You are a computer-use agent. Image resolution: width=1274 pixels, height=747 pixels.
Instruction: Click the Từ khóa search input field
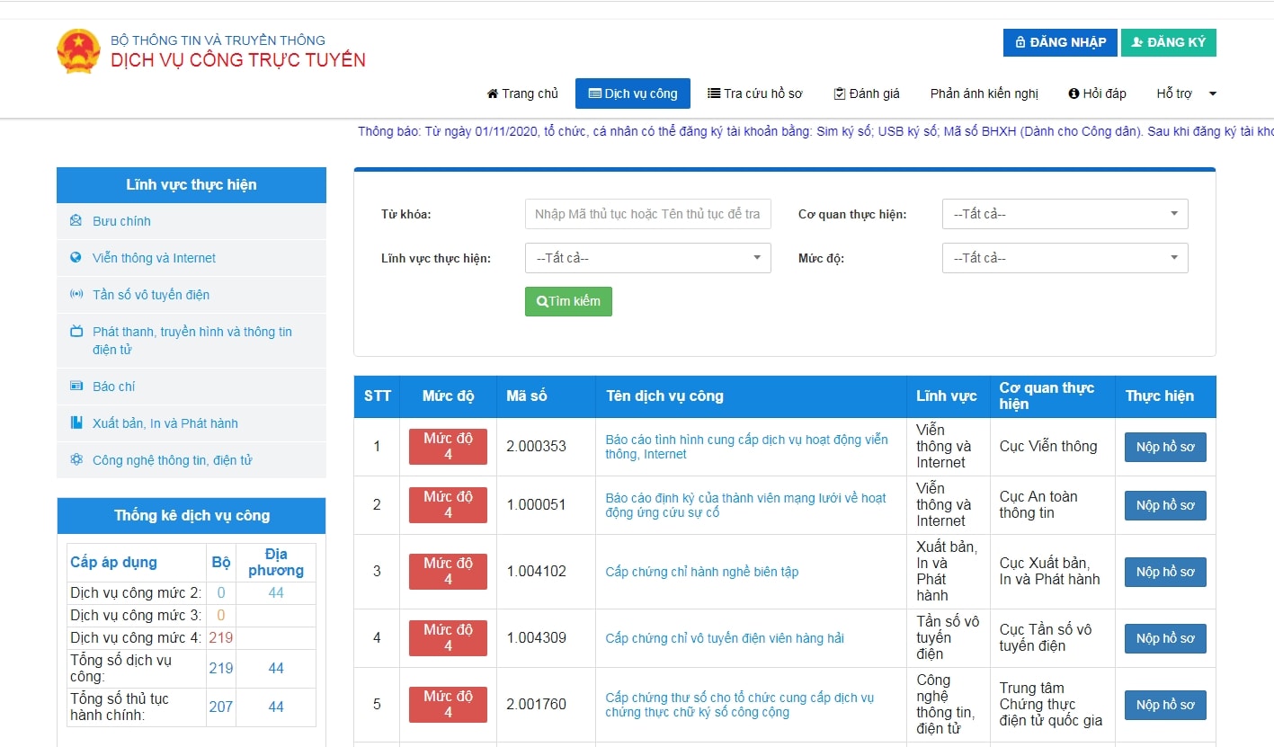click(647, 214)
